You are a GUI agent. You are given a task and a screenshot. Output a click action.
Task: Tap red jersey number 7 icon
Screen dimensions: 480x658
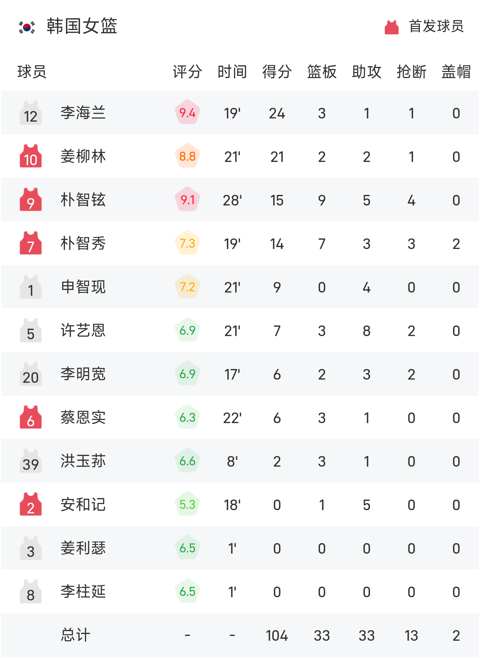pyautogui.click(x=31, y=243)
